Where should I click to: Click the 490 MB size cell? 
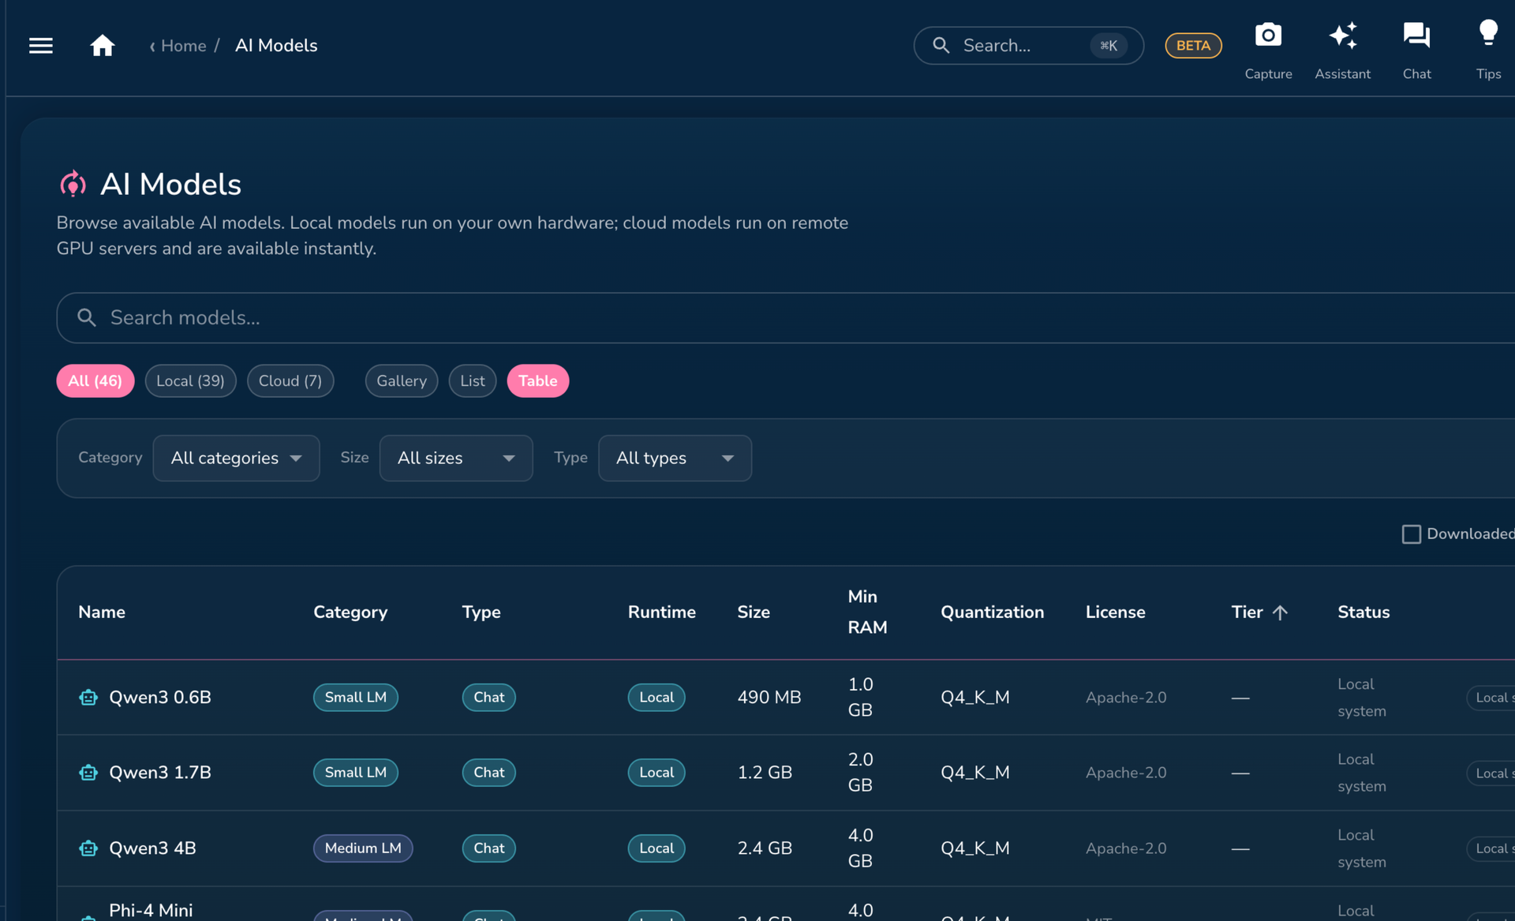tap(769, 698)
